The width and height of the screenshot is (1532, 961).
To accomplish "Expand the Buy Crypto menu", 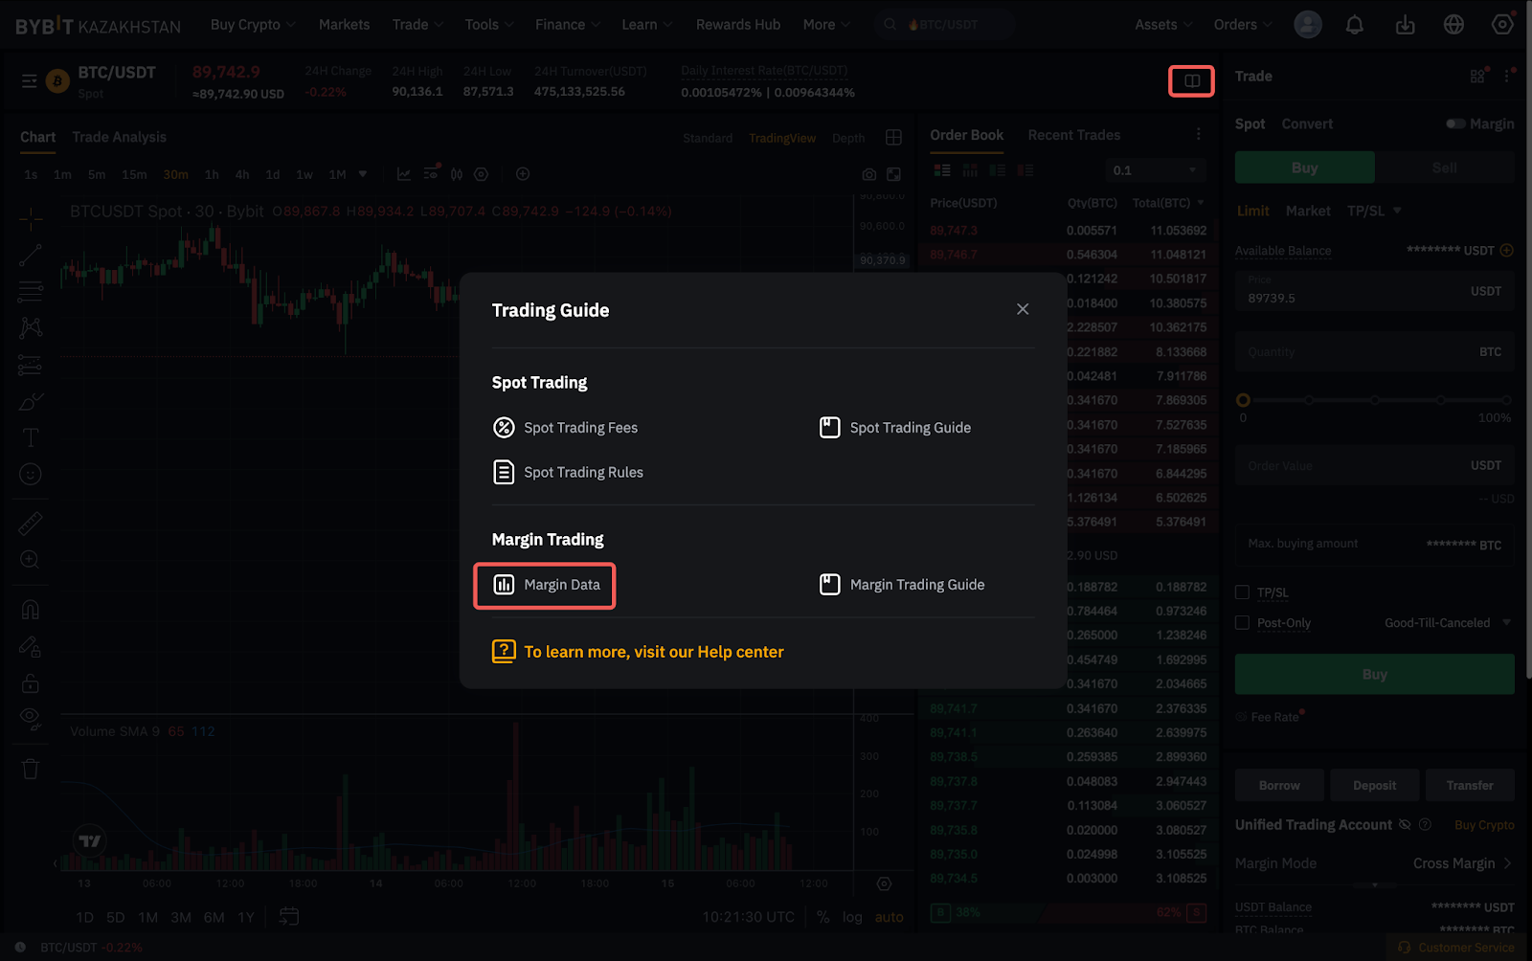I will [x=253, y=25].
